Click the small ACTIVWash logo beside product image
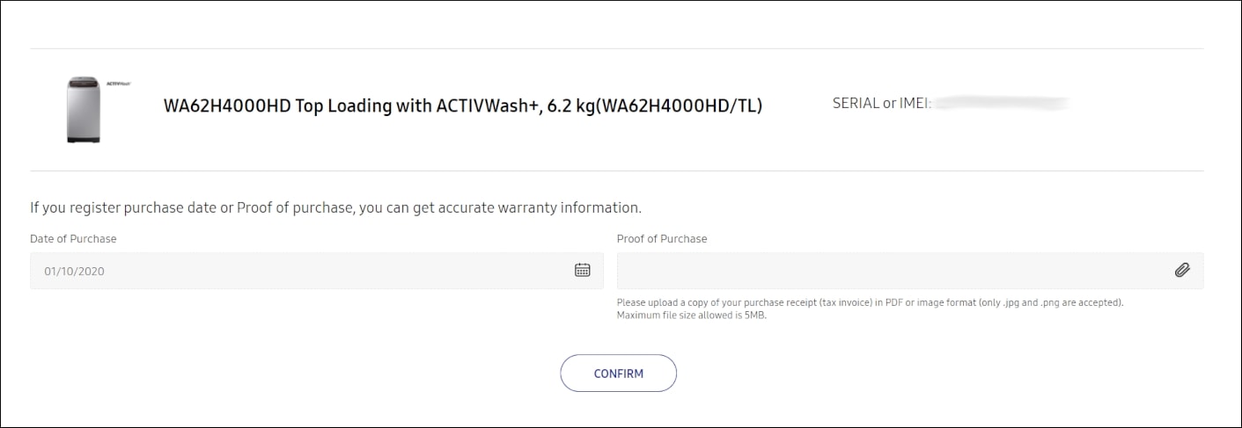This screenshot has height=428, width=1242. point(118,83)
